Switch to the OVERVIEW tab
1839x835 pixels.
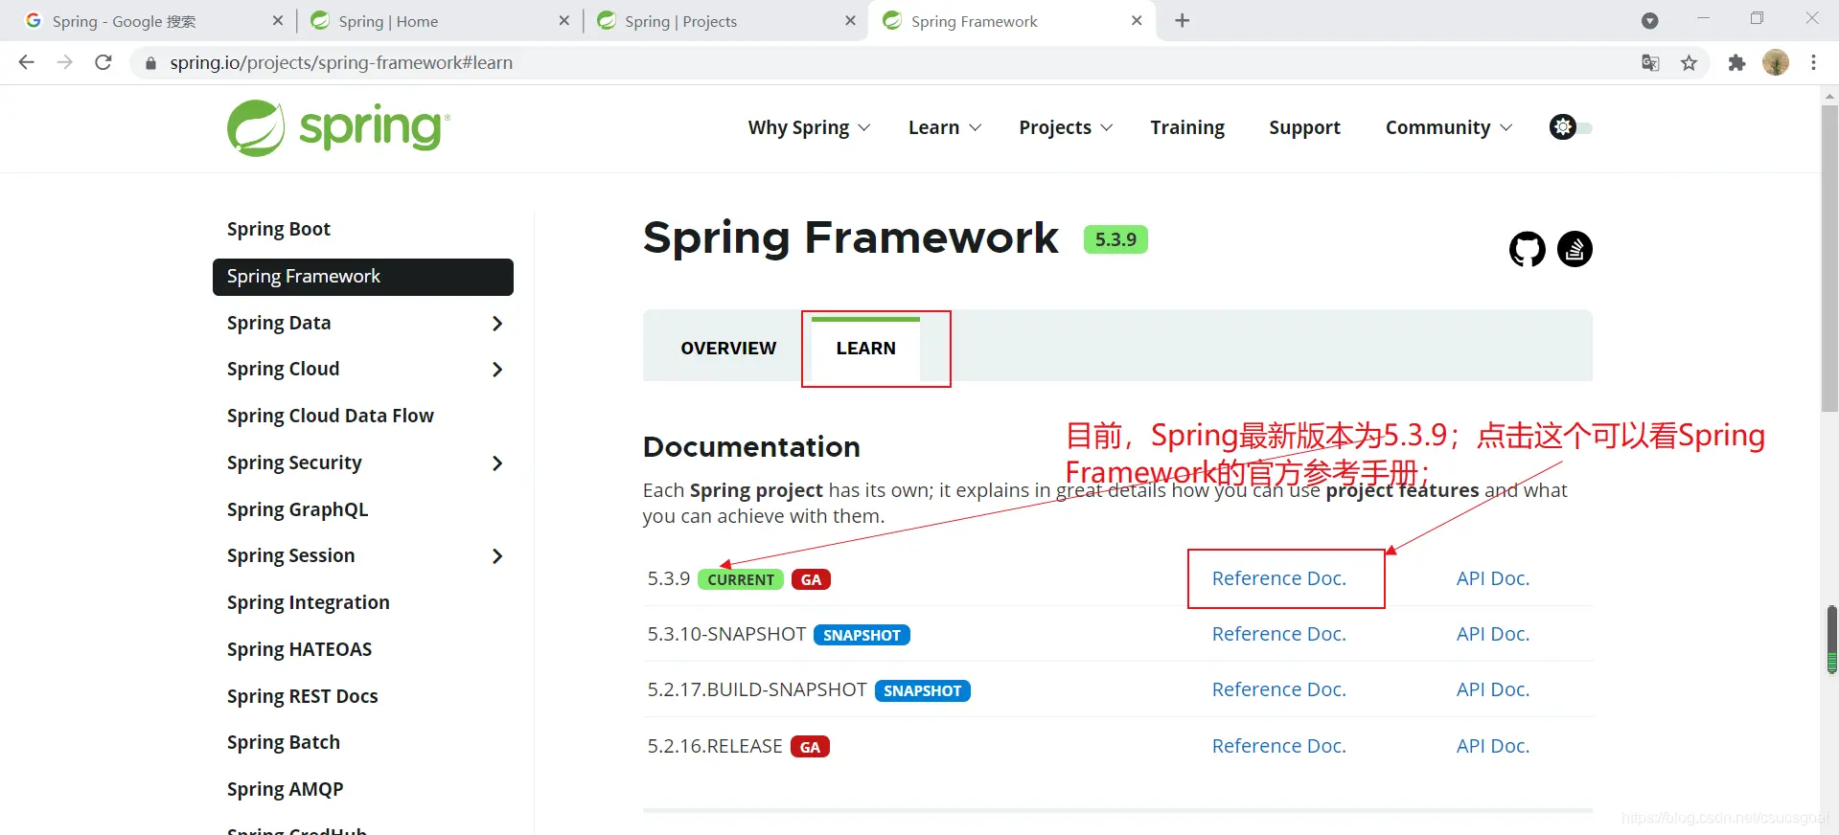(728, 349)
